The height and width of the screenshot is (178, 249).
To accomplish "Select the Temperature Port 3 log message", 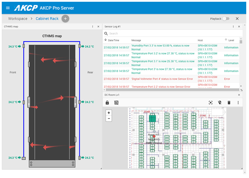I will 162,71.
